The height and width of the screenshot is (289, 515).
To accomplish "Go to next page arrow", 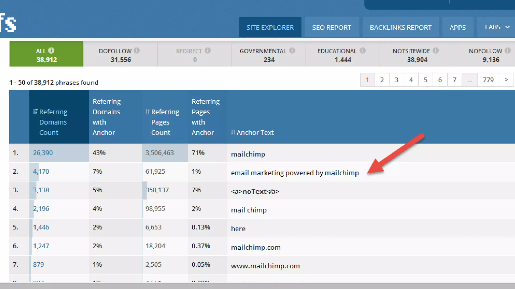I will (x=506, y=80).
